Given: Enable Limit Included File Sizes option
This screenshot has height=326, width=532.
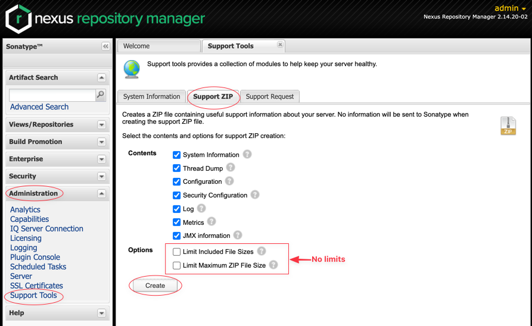Looking at the screenshot, I should click(x=176, y=252).
